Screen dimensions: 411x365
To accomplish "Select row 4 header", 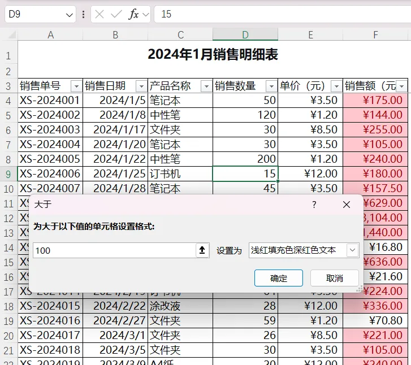I will tap(8, 101).
